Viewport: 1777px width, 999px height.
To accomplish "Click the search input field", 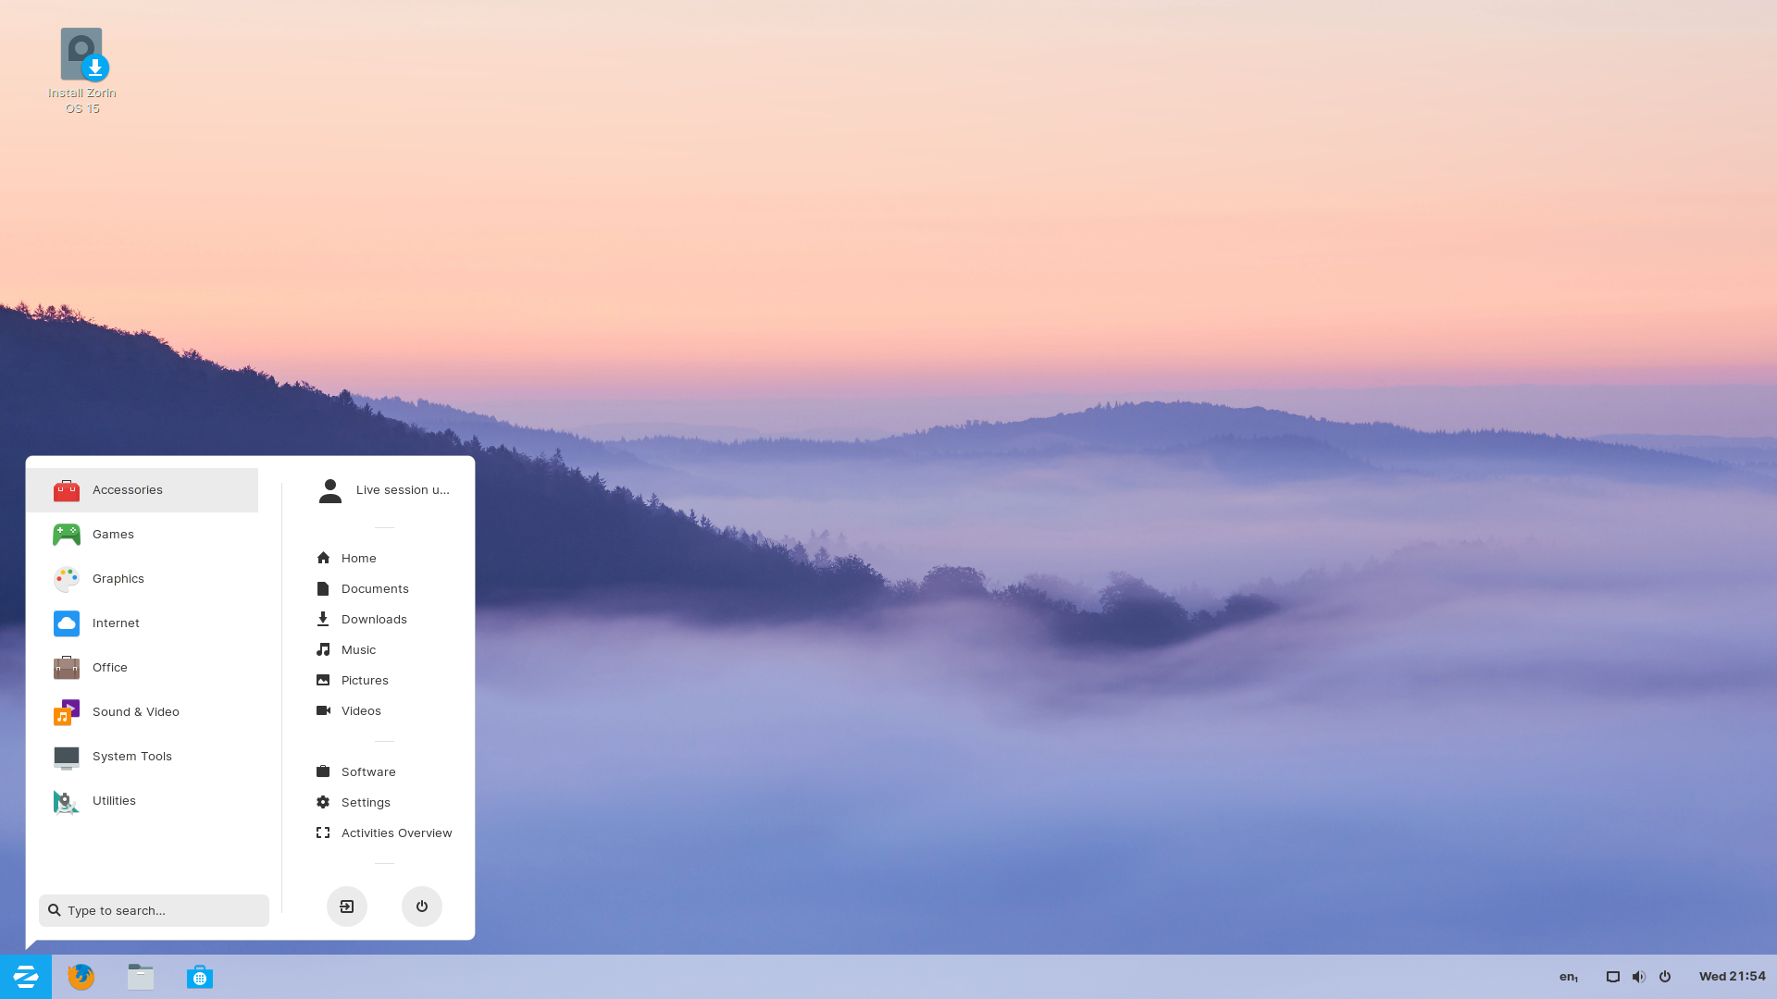I will pyautogui.click(x=153, y=910).
